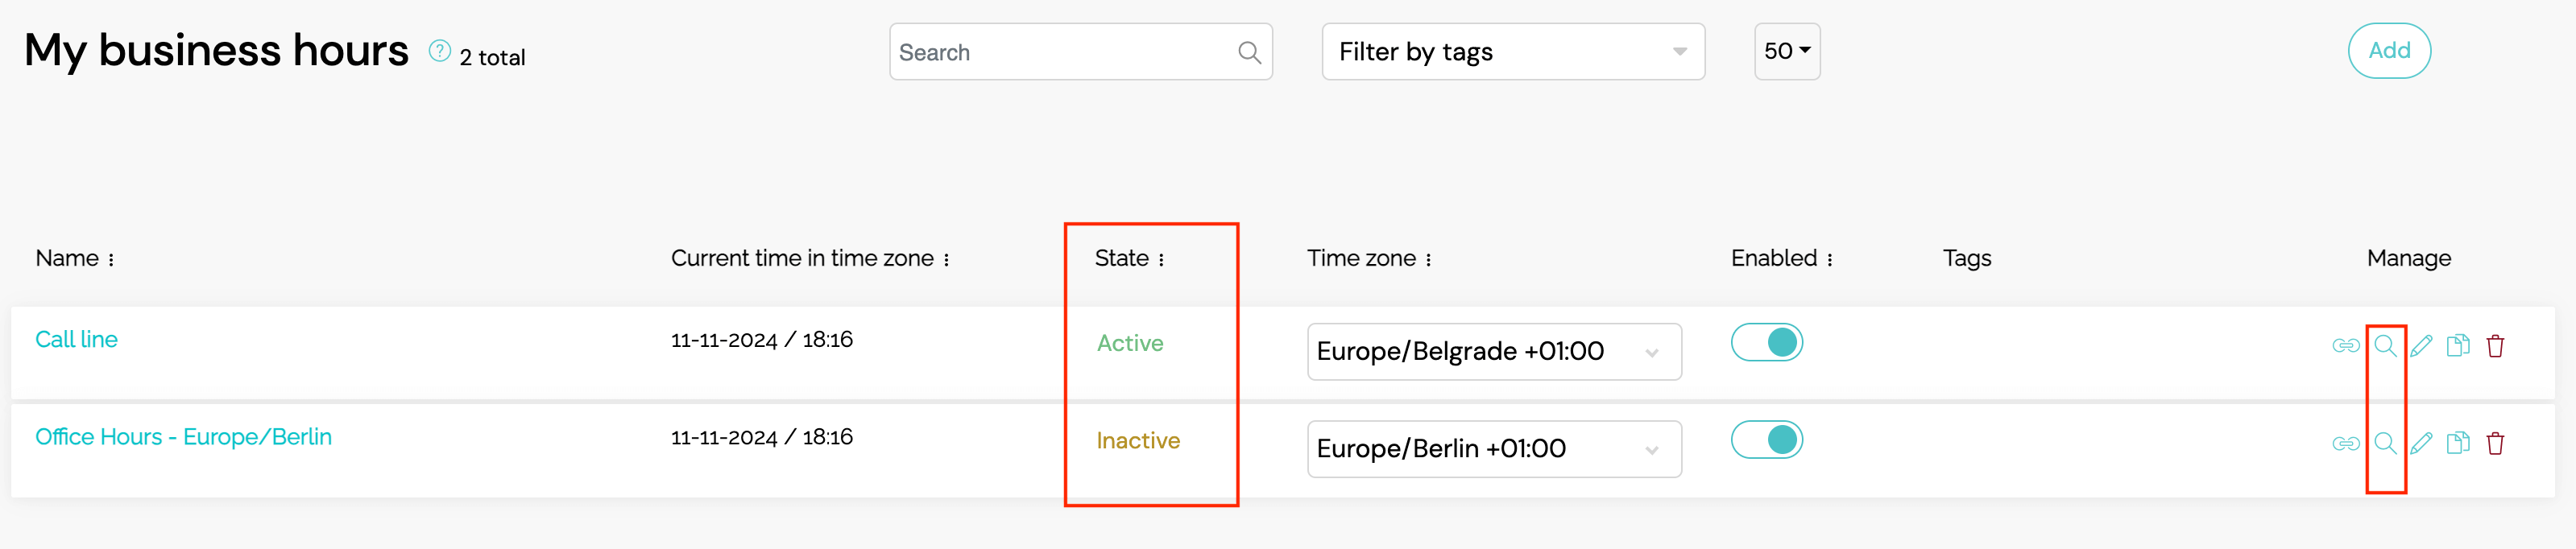Open the State column options menu
This screenshot has height=549, width=2576.
[x=1161, y=260]
